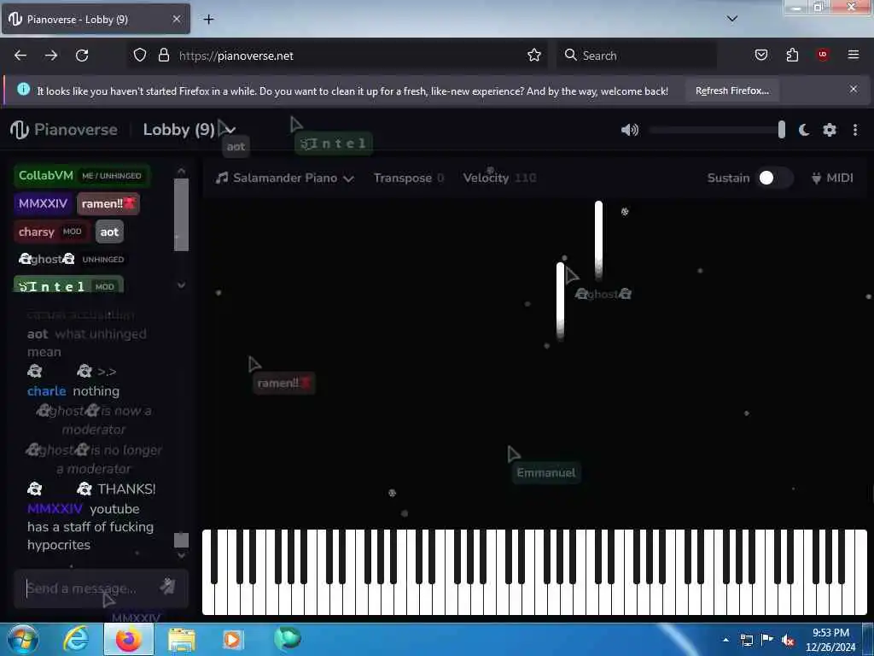This screenshot has height=656, width=874.
Task: Click the Firefox Search box
Action: [637, 56]
